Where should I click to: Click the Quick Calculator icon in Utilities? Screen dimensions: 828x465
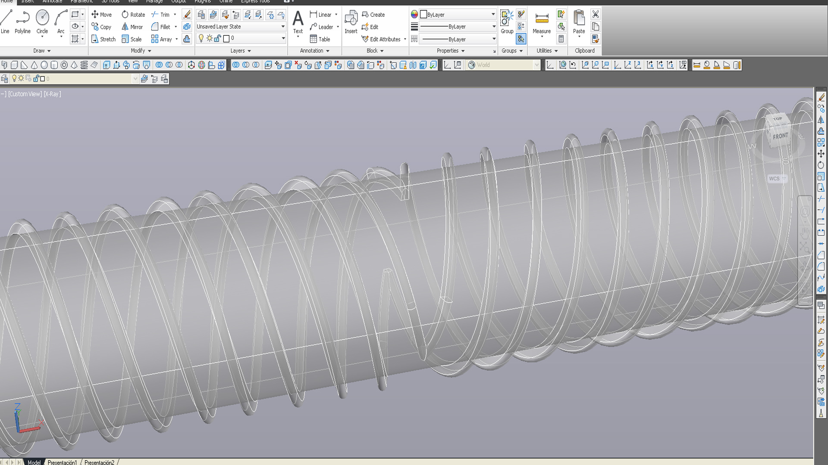tap(561, 39)
